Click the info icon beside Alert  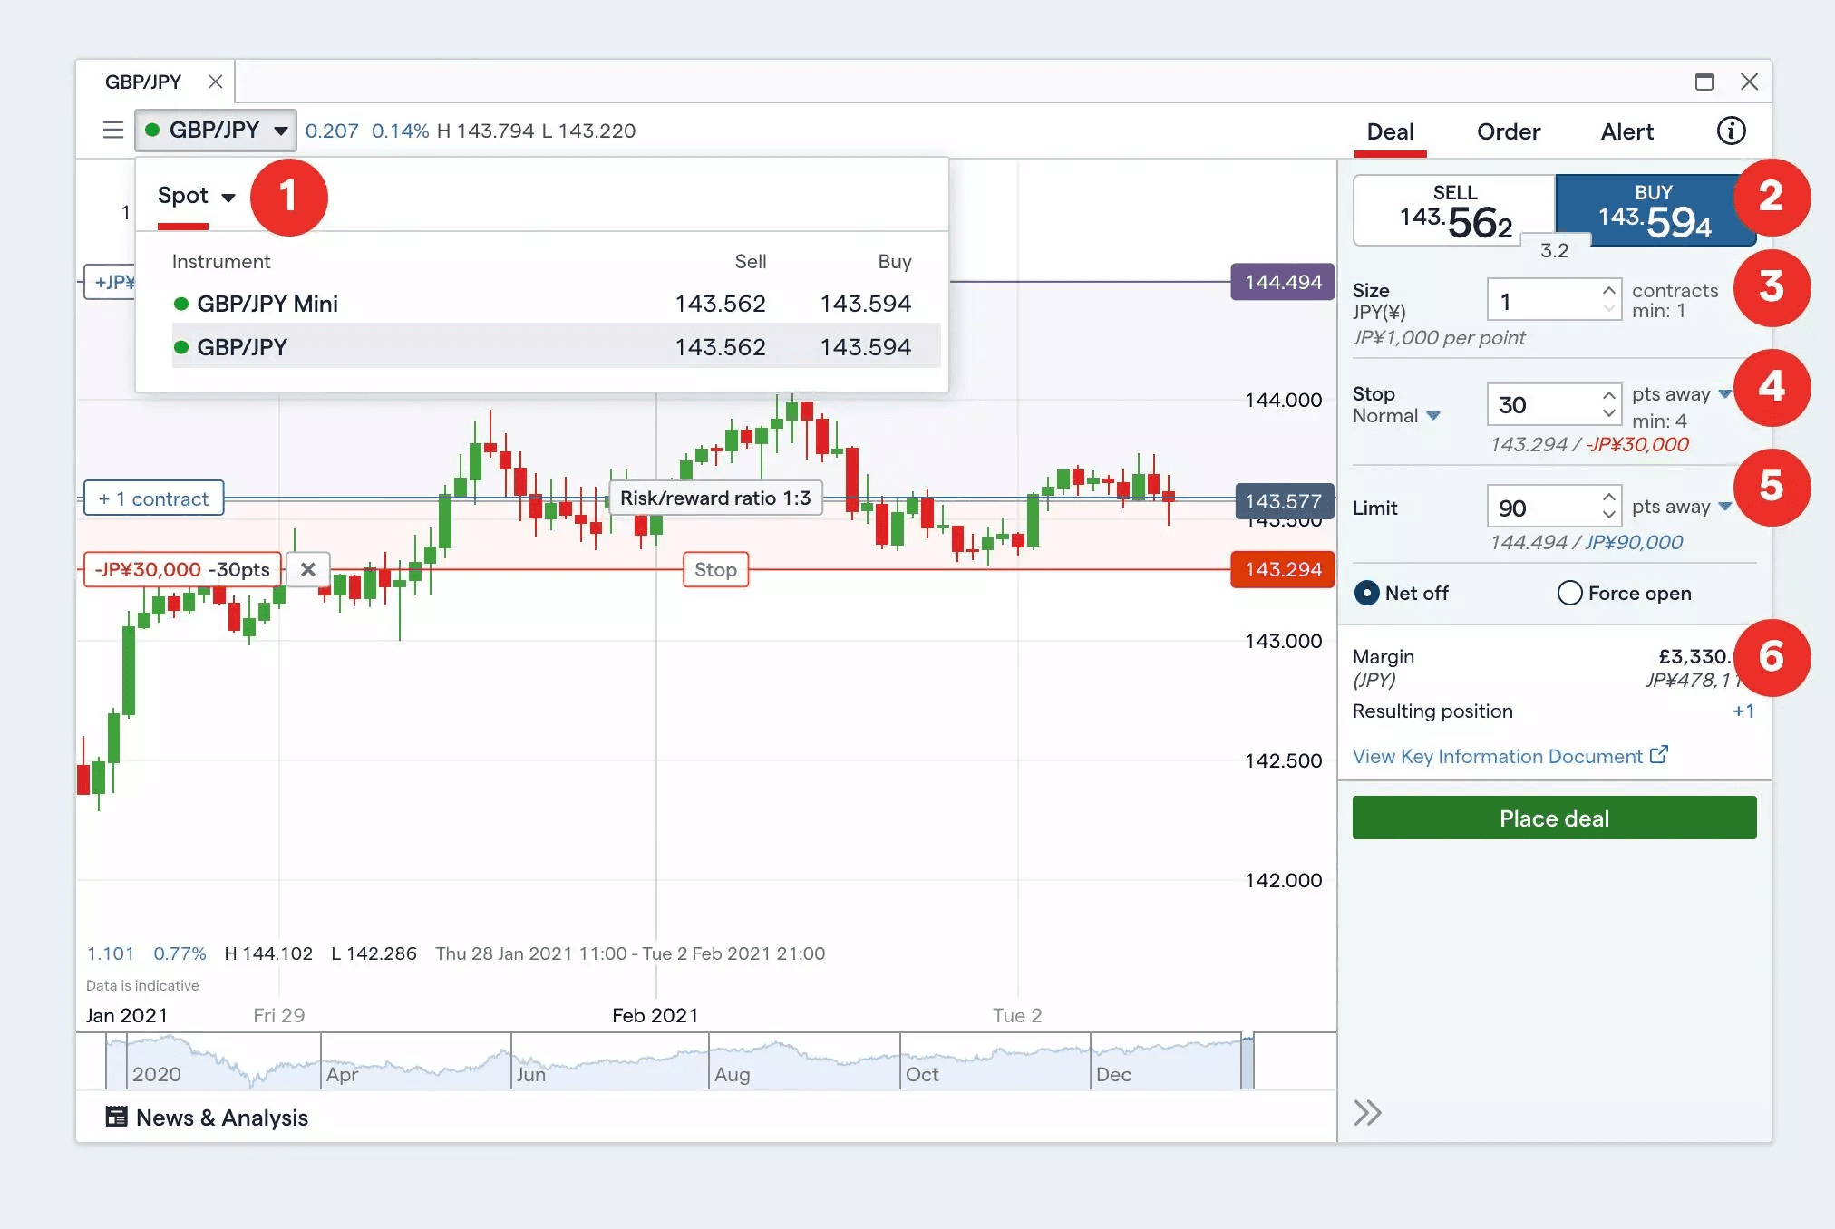click(1731, 131)
